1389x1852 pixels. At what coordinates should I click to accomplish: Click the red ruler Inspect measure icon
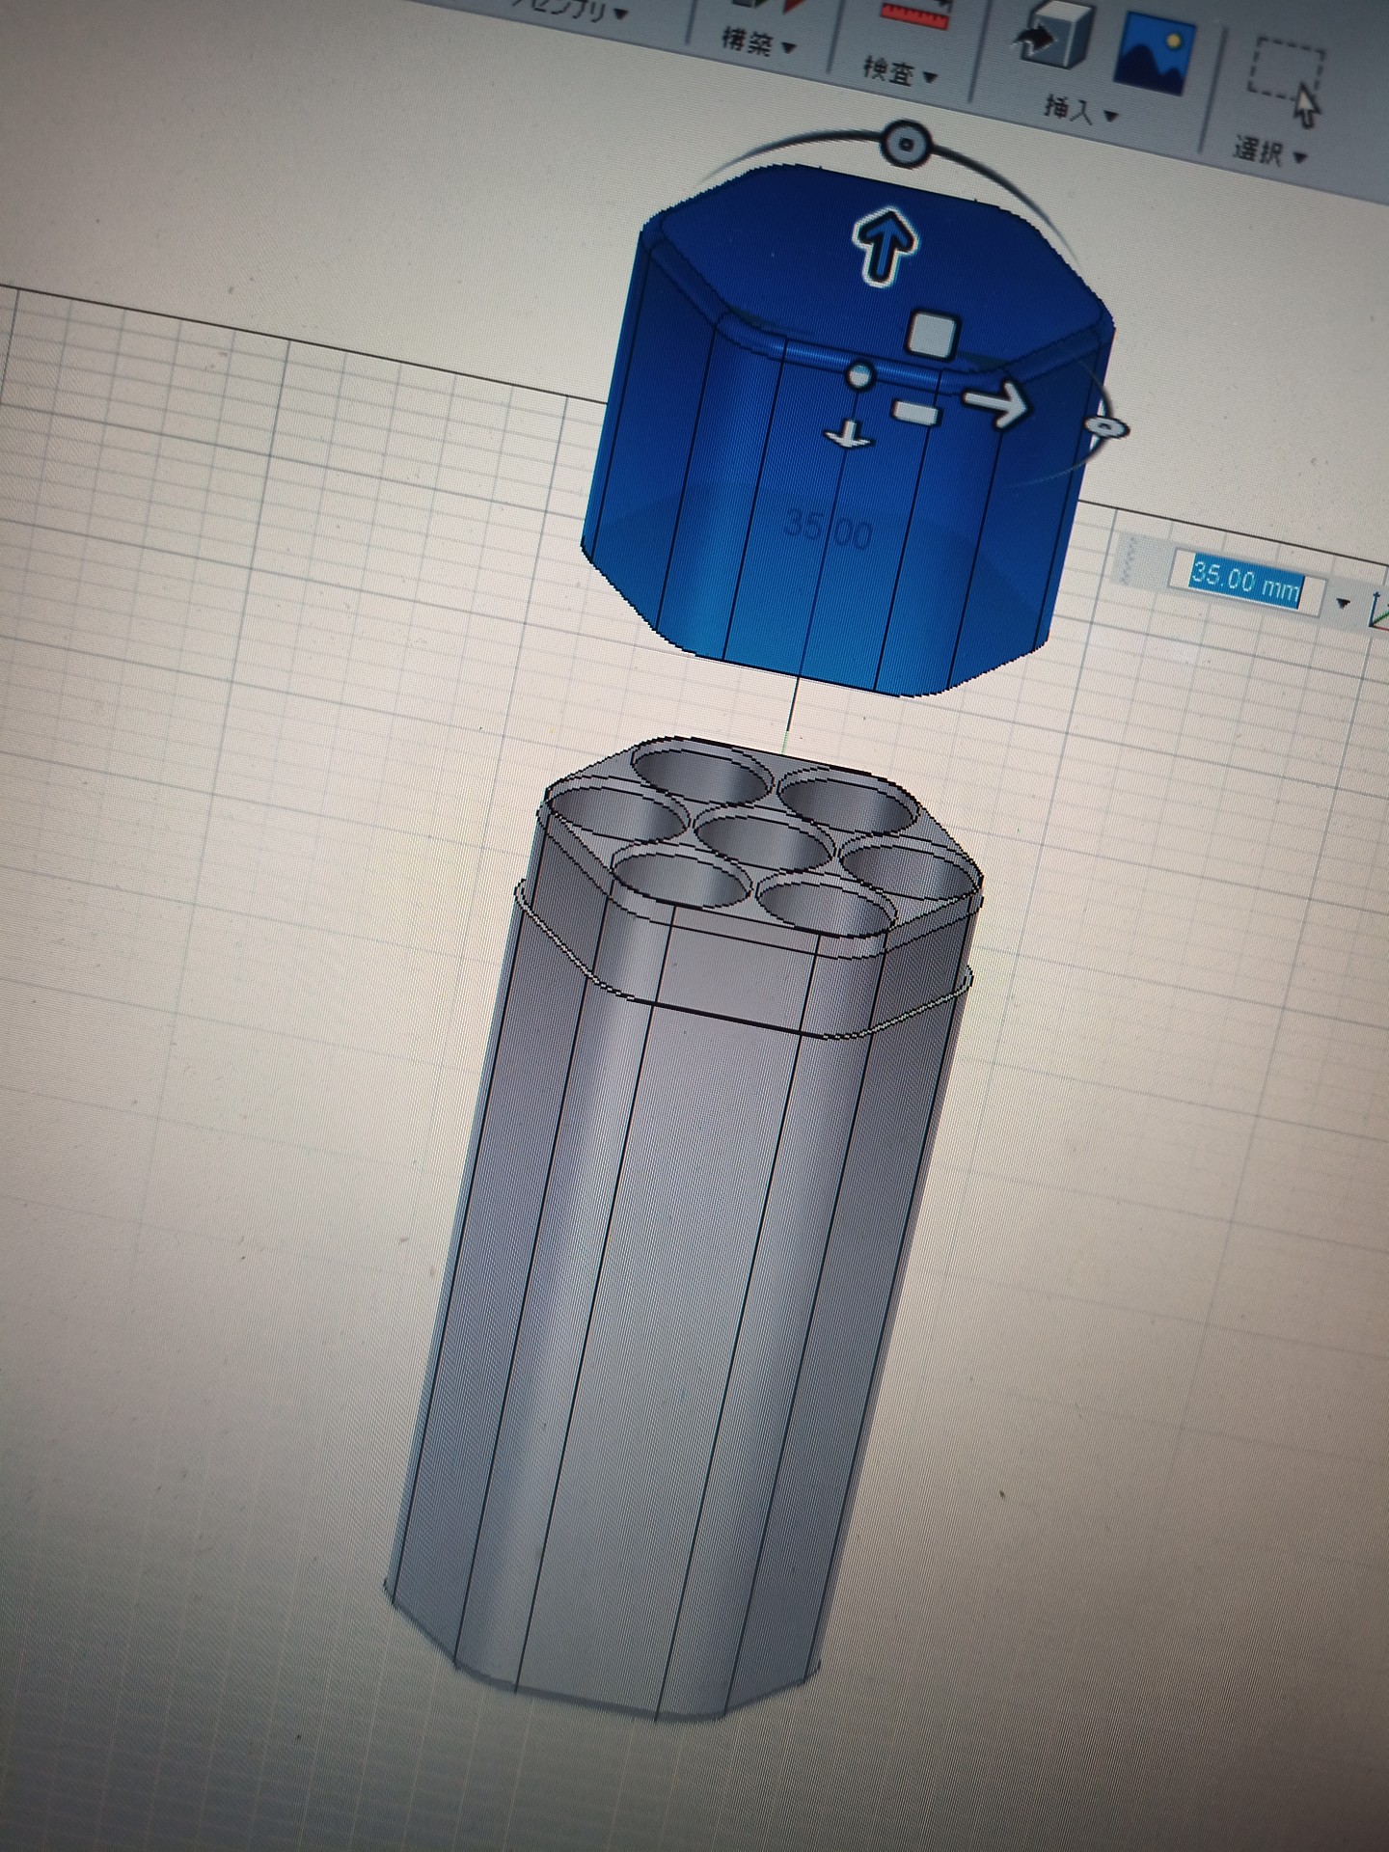pyautogui.click(x=913, y=13)
